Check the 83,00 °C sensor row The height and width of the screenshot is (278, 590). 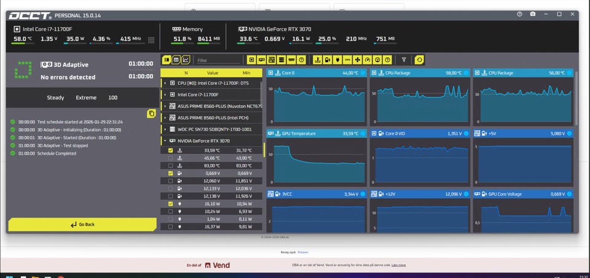pyautogui.click(x=170, y=166)
